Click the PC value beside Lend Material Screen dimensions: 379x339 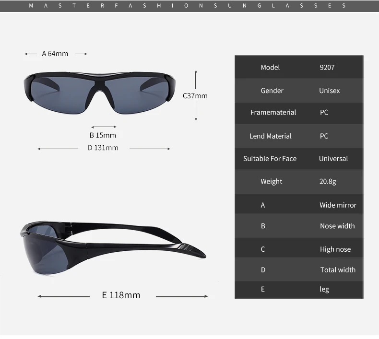point(324,136)
